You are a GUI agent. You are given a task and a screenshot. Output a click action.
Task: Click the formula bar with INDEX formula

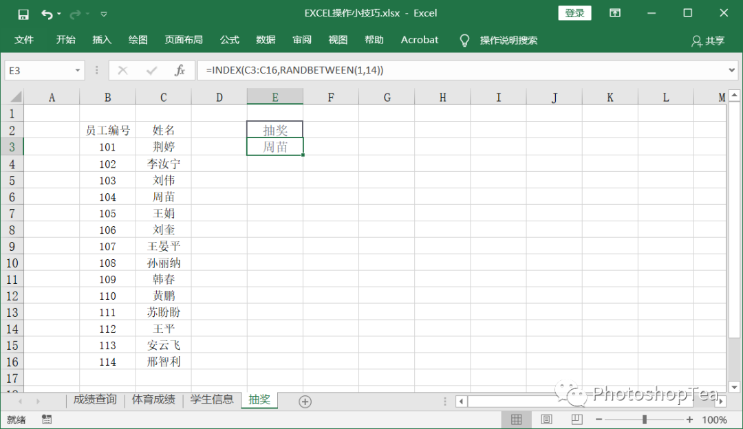coord(462,71)
